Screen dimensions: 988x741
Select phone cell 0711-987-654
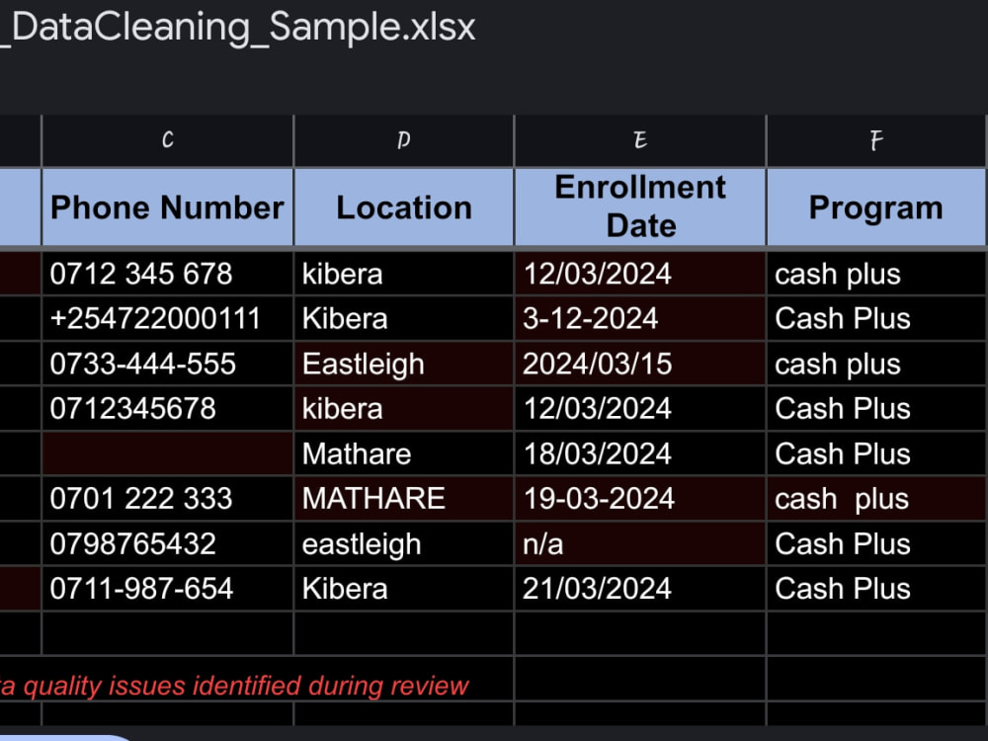click(168, 589)
